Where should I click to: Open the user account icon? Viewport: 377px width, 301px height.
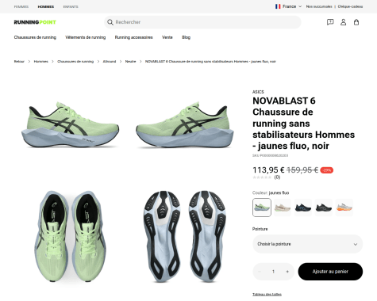point(343,22)
